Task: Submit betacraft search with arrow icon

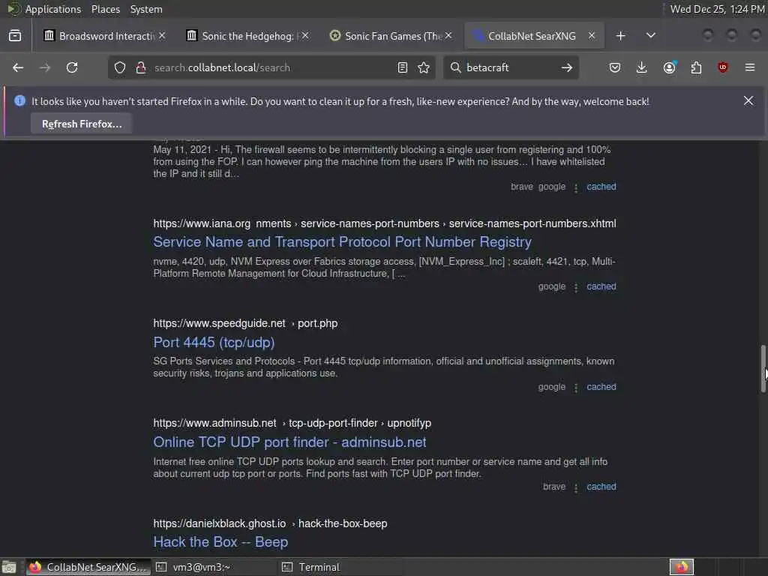Action: click(x=567, y=67)
